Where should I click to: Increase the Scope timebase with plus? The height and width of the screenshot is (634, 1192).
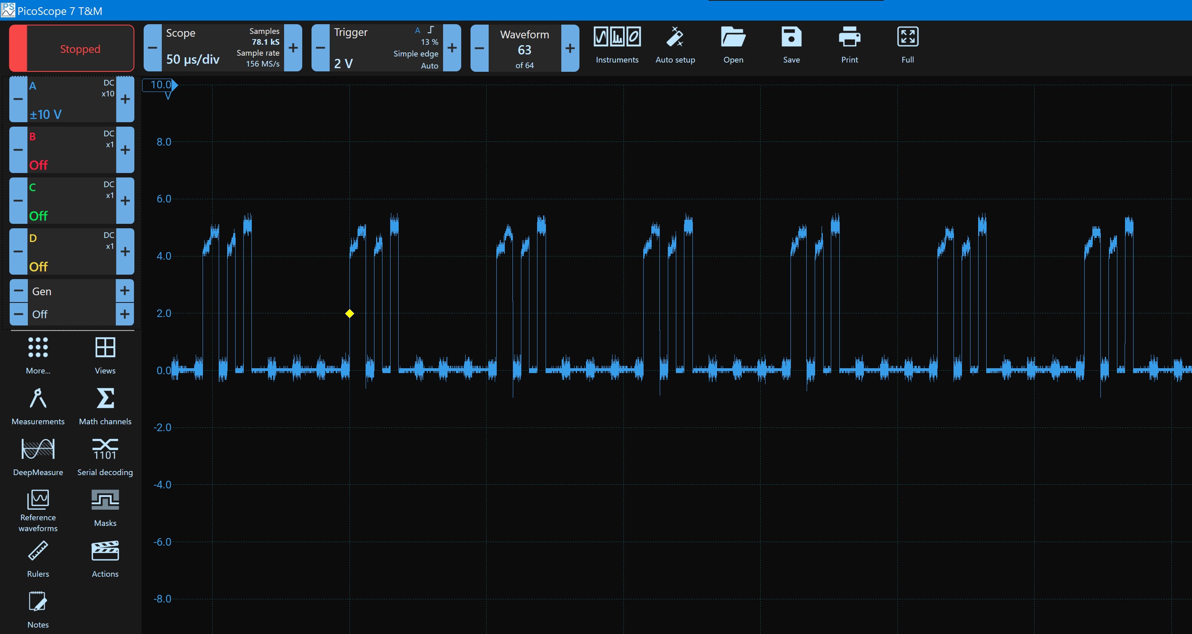293,48
